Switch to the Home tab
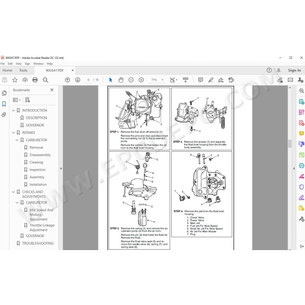The image size is (305, 305). (7, 71)
